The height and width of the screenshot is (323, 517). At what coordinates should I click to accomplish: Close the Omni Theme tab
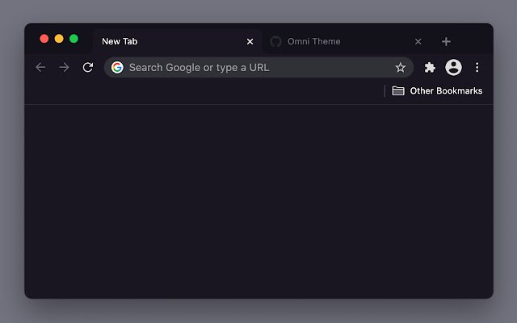(x=418, y=41)
